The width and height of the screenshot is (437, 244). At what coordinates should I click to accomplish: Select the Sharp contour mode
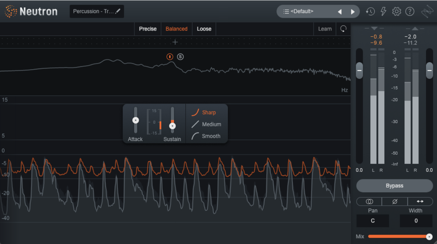204,113
